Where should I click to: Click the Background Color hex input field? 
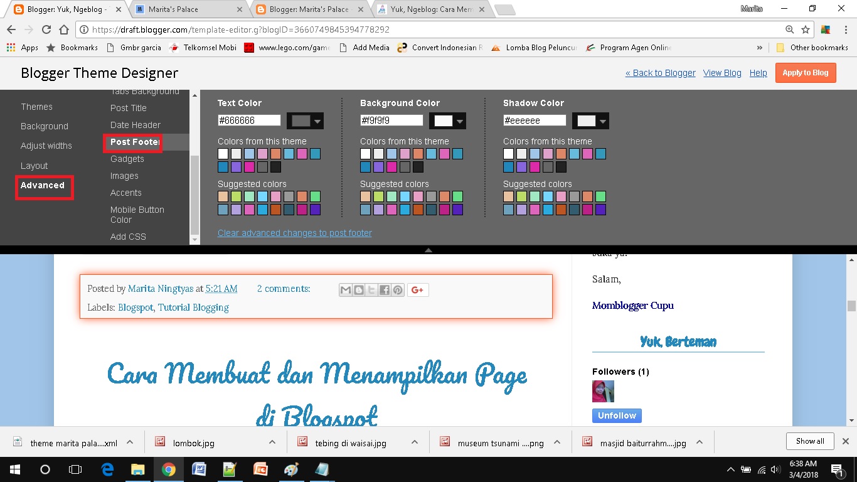pyautogui.click(x=391, y=120)
